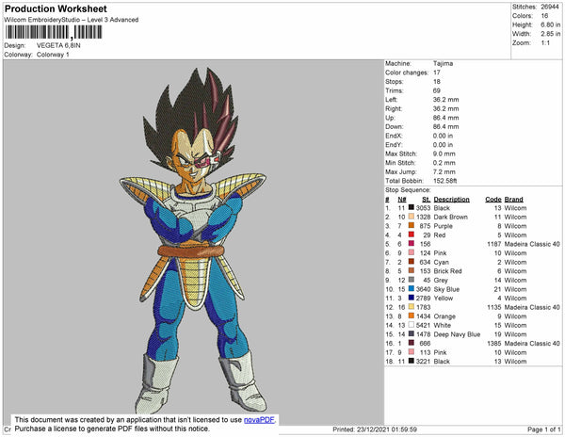The width and height of the screenshot is (565, 437).
Task: Choose the White thread swatch
Action: pos(412,325)
